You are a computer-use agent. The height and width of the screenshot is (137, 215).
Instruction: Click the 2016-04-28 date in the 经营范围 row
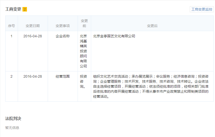[33, 76]
